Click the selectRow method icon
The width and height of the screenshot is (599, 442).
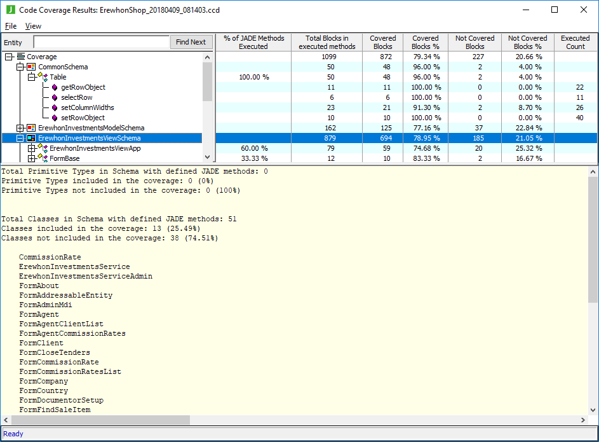click(x=55, y=97)
